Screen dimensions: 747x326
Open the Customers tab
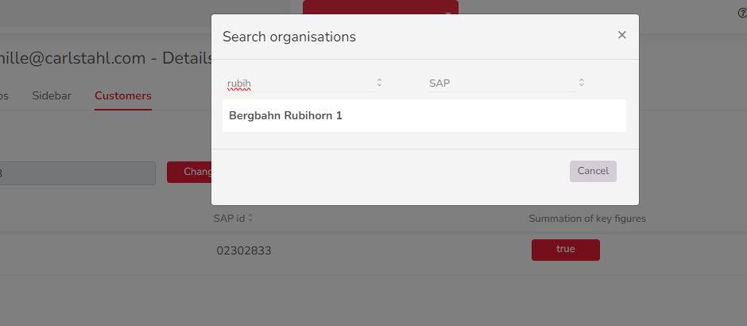pyautogui.click(x=123, y=96)
